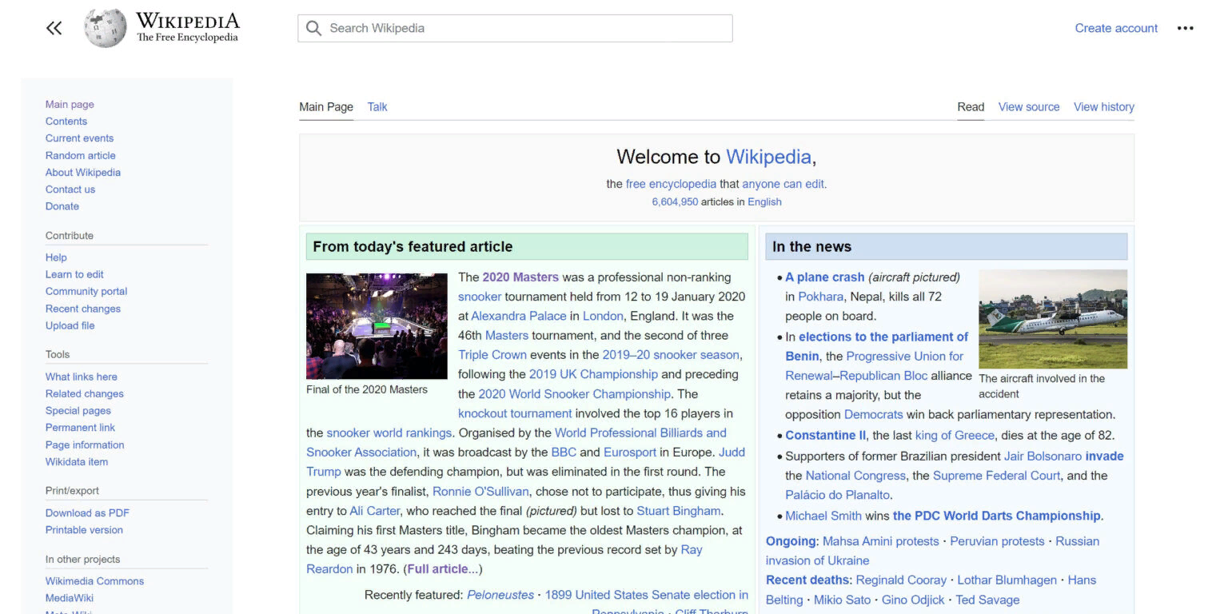Open Special pages link

coord(78,411)
